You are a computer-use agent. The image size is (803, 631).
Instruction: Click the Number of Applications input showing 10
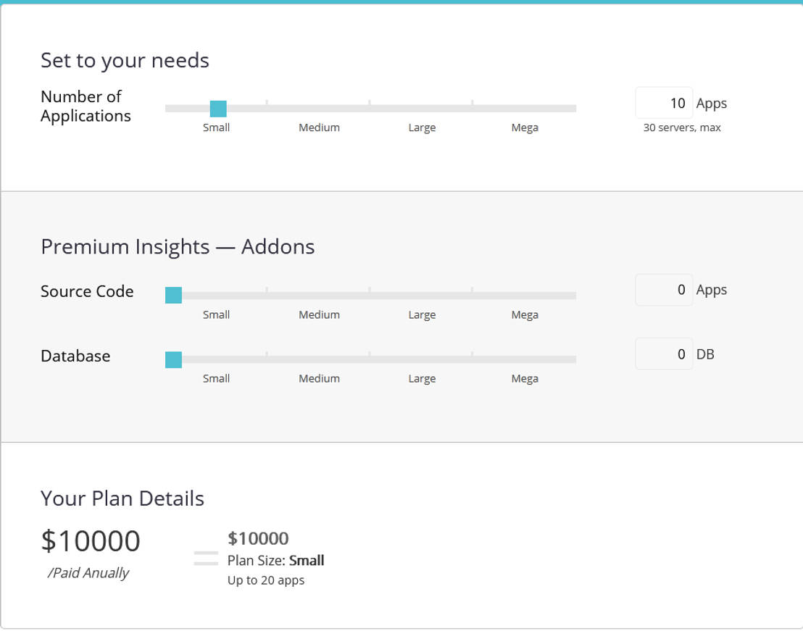664,103
